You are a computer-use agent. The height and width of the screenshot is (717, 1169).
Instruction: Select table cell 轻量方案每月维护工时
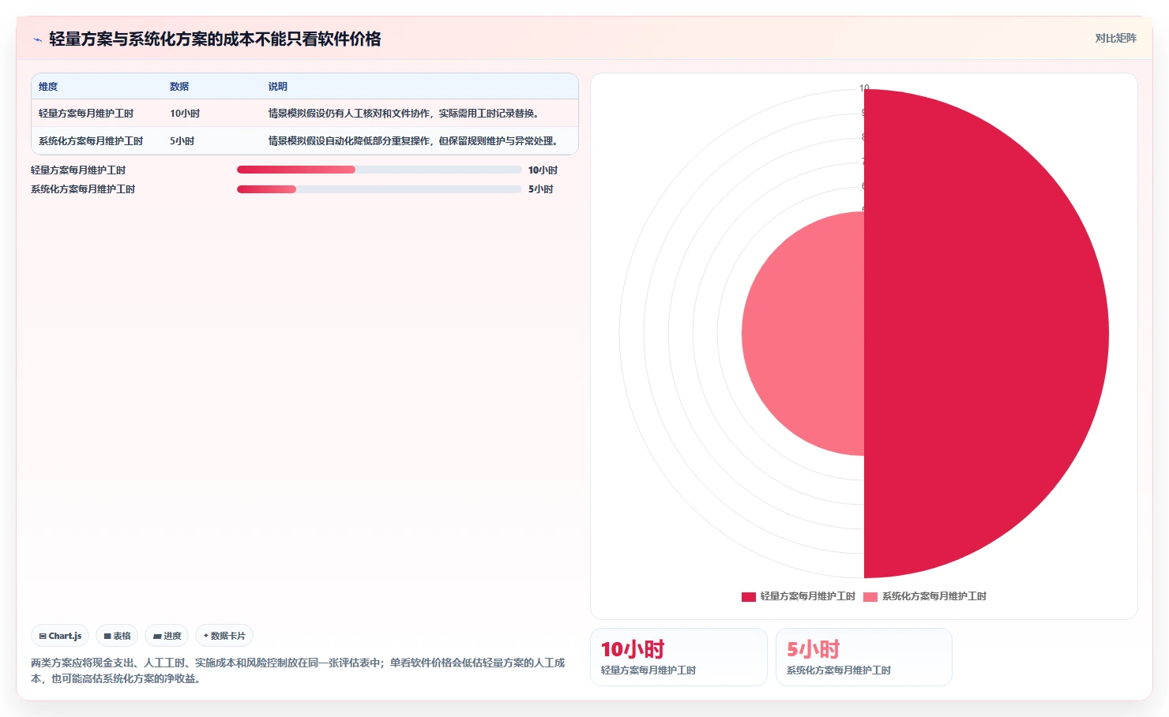click(x=86, y=114)
